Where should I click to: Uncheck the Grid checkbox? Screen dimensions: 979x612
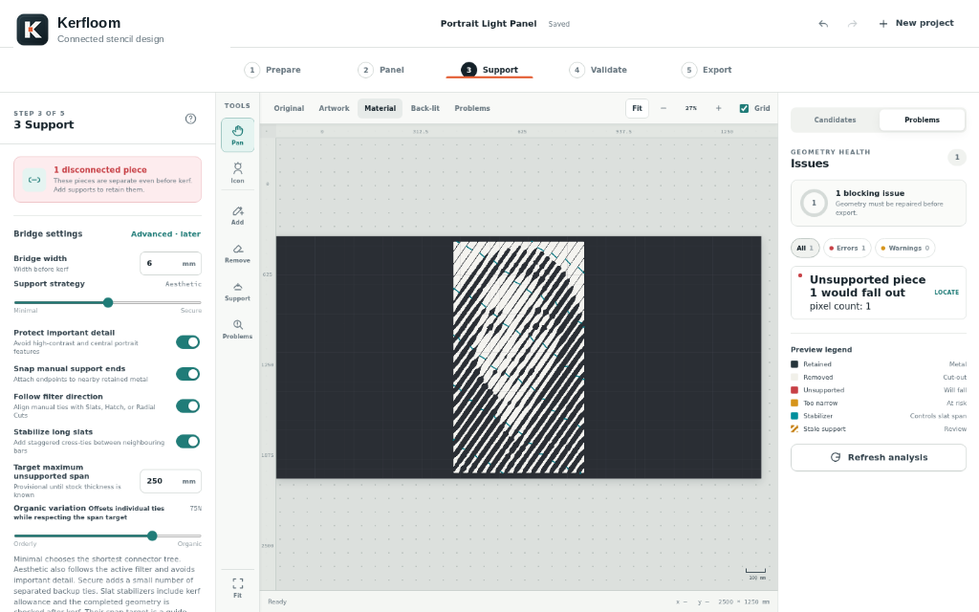tap(744, 108)
